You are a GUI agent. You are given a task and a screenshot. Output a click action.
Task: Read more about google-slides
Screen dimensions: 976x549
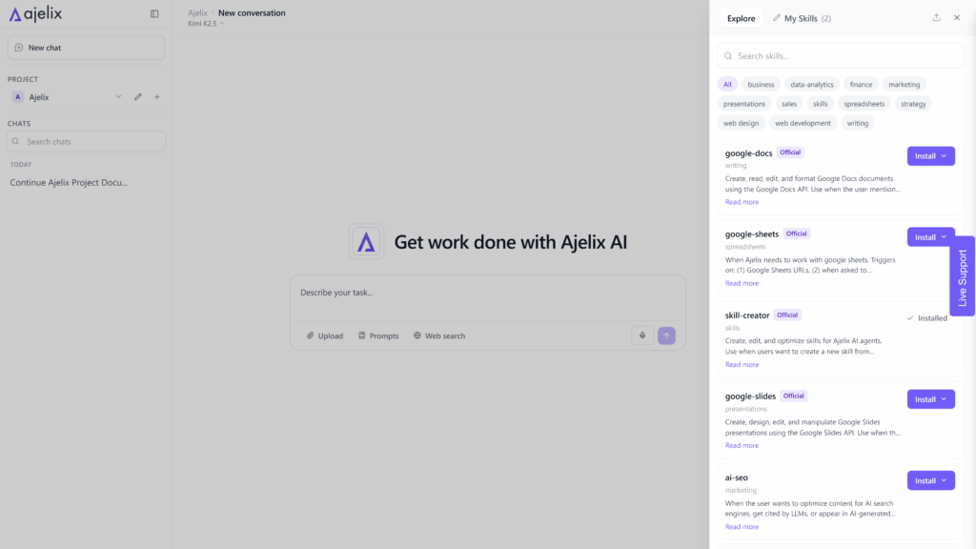tap(742, 446)
